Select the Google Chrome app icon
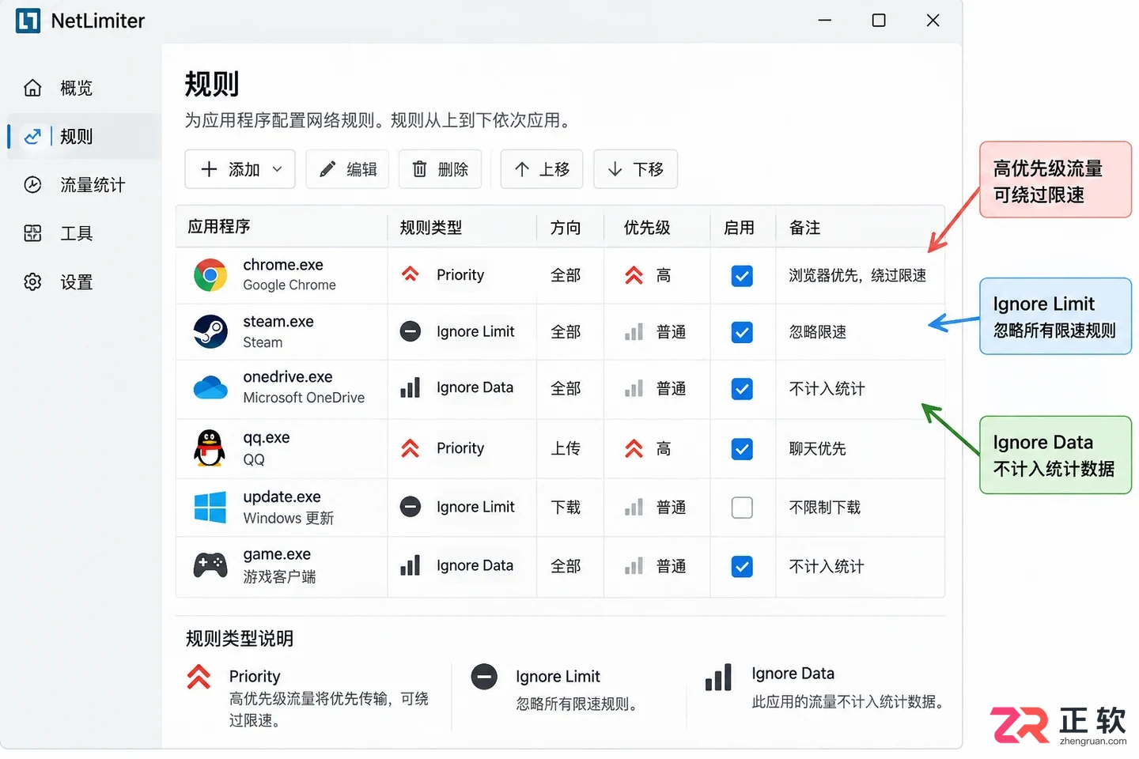 pos(210,275)
